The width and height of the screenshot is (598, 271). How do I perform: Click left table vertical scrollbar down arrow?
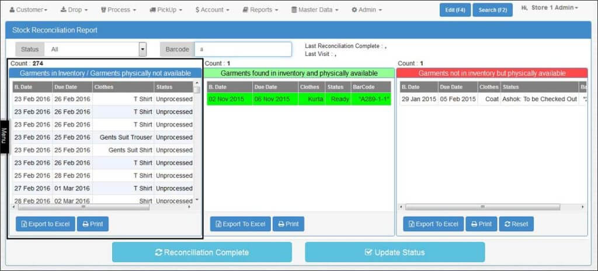[197, 200]
